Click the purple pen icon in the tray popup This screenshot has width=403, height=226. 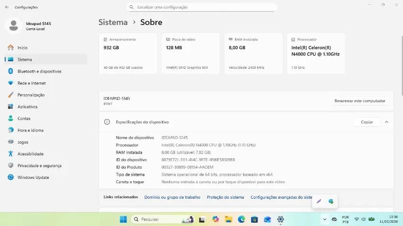tap(319, 202)
